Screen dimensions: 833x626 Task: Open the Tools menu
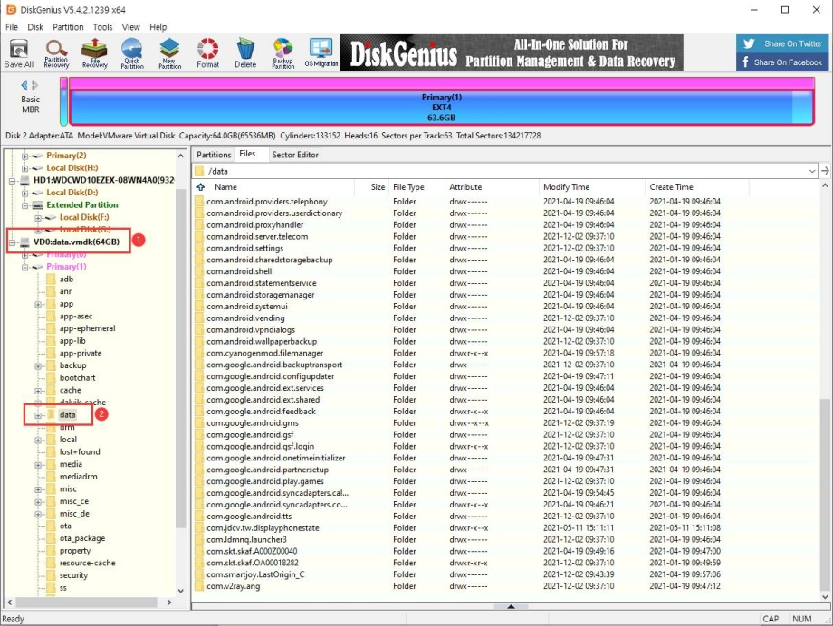click(102, 27)
